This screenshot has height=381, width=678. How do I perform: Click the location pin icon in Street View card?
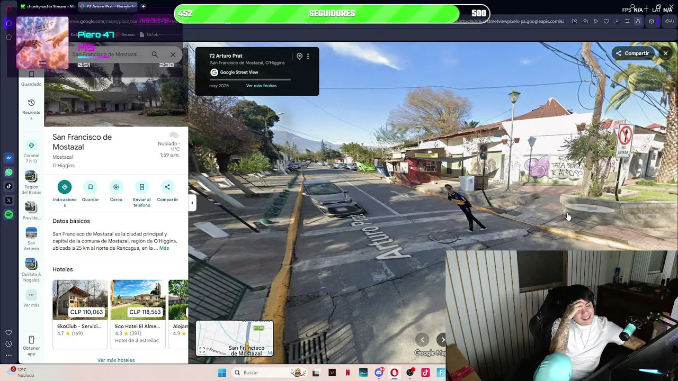point(299,57)
